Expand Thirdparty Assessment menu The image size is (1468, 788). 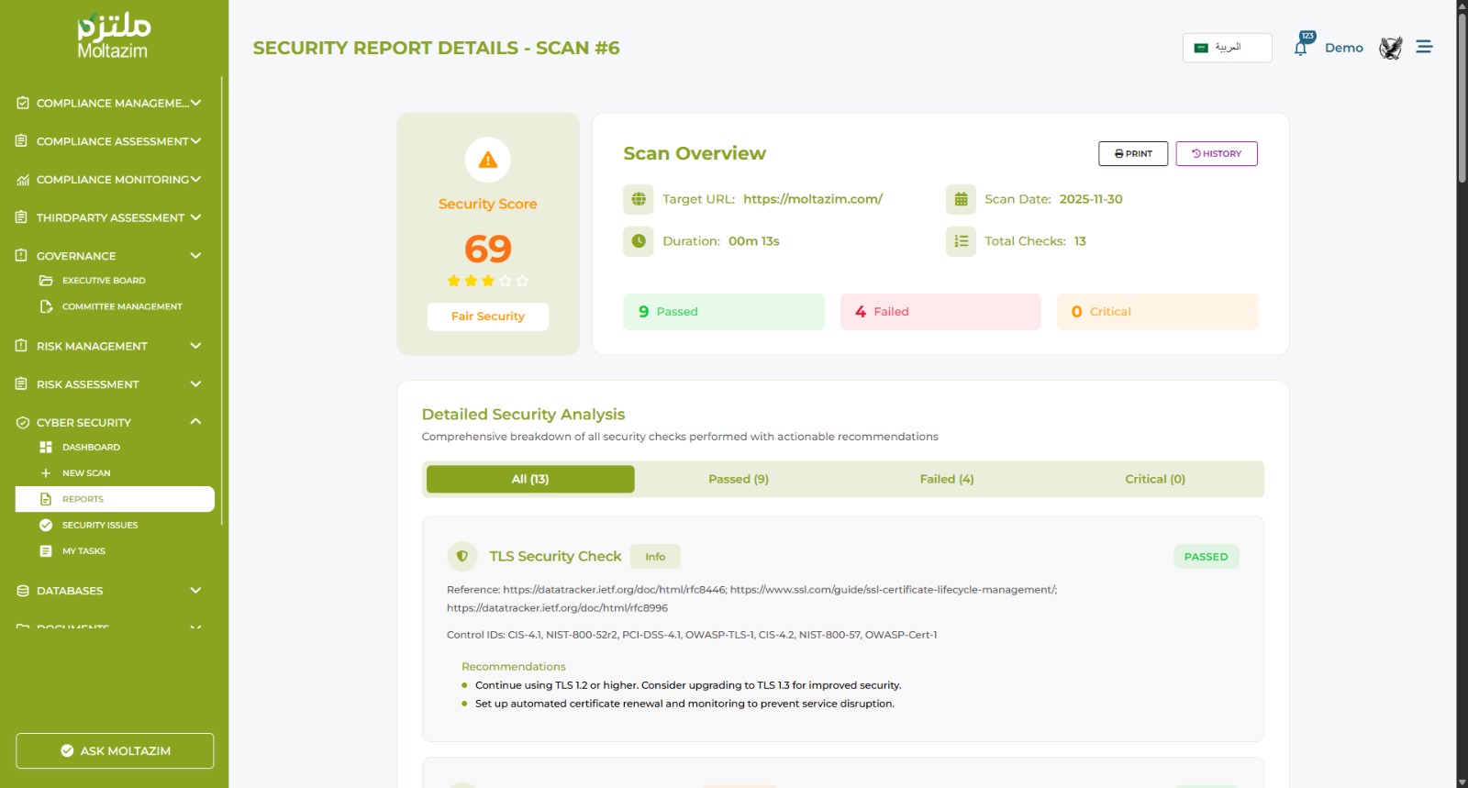195,217
